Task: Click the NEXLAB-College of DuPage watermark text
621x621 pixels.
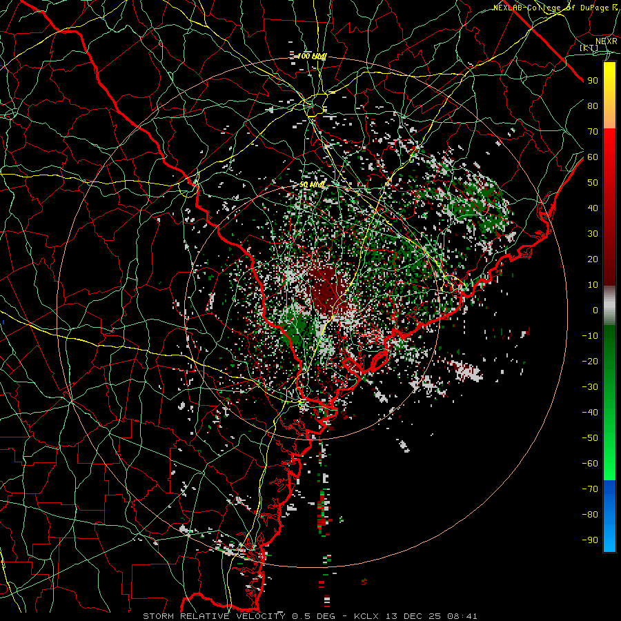Action: [x=555, y=8]
